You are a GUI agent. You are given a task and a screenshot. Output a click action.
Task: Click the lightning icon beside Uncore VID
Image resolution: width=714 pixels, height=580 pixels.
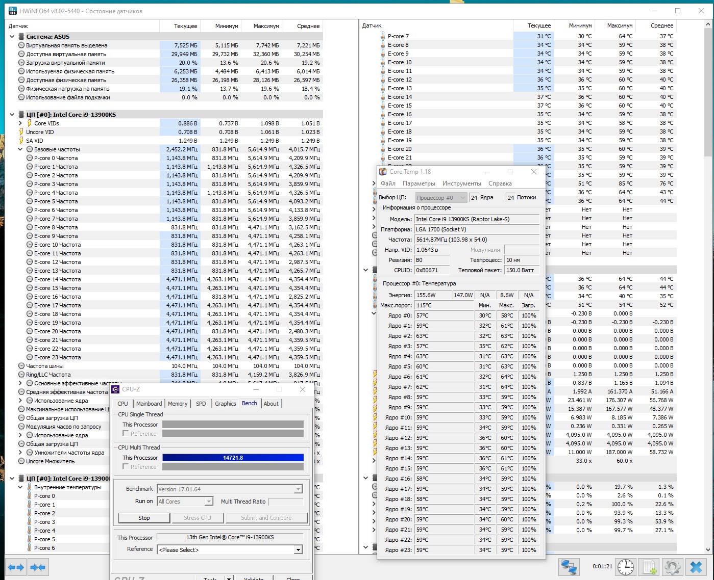[21, 132]
